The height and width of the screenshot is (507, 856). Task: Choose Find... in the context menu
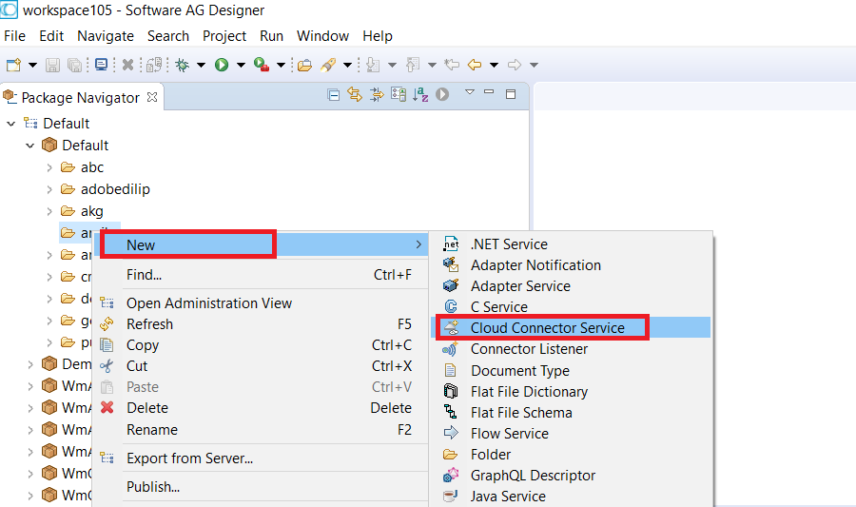261,275
